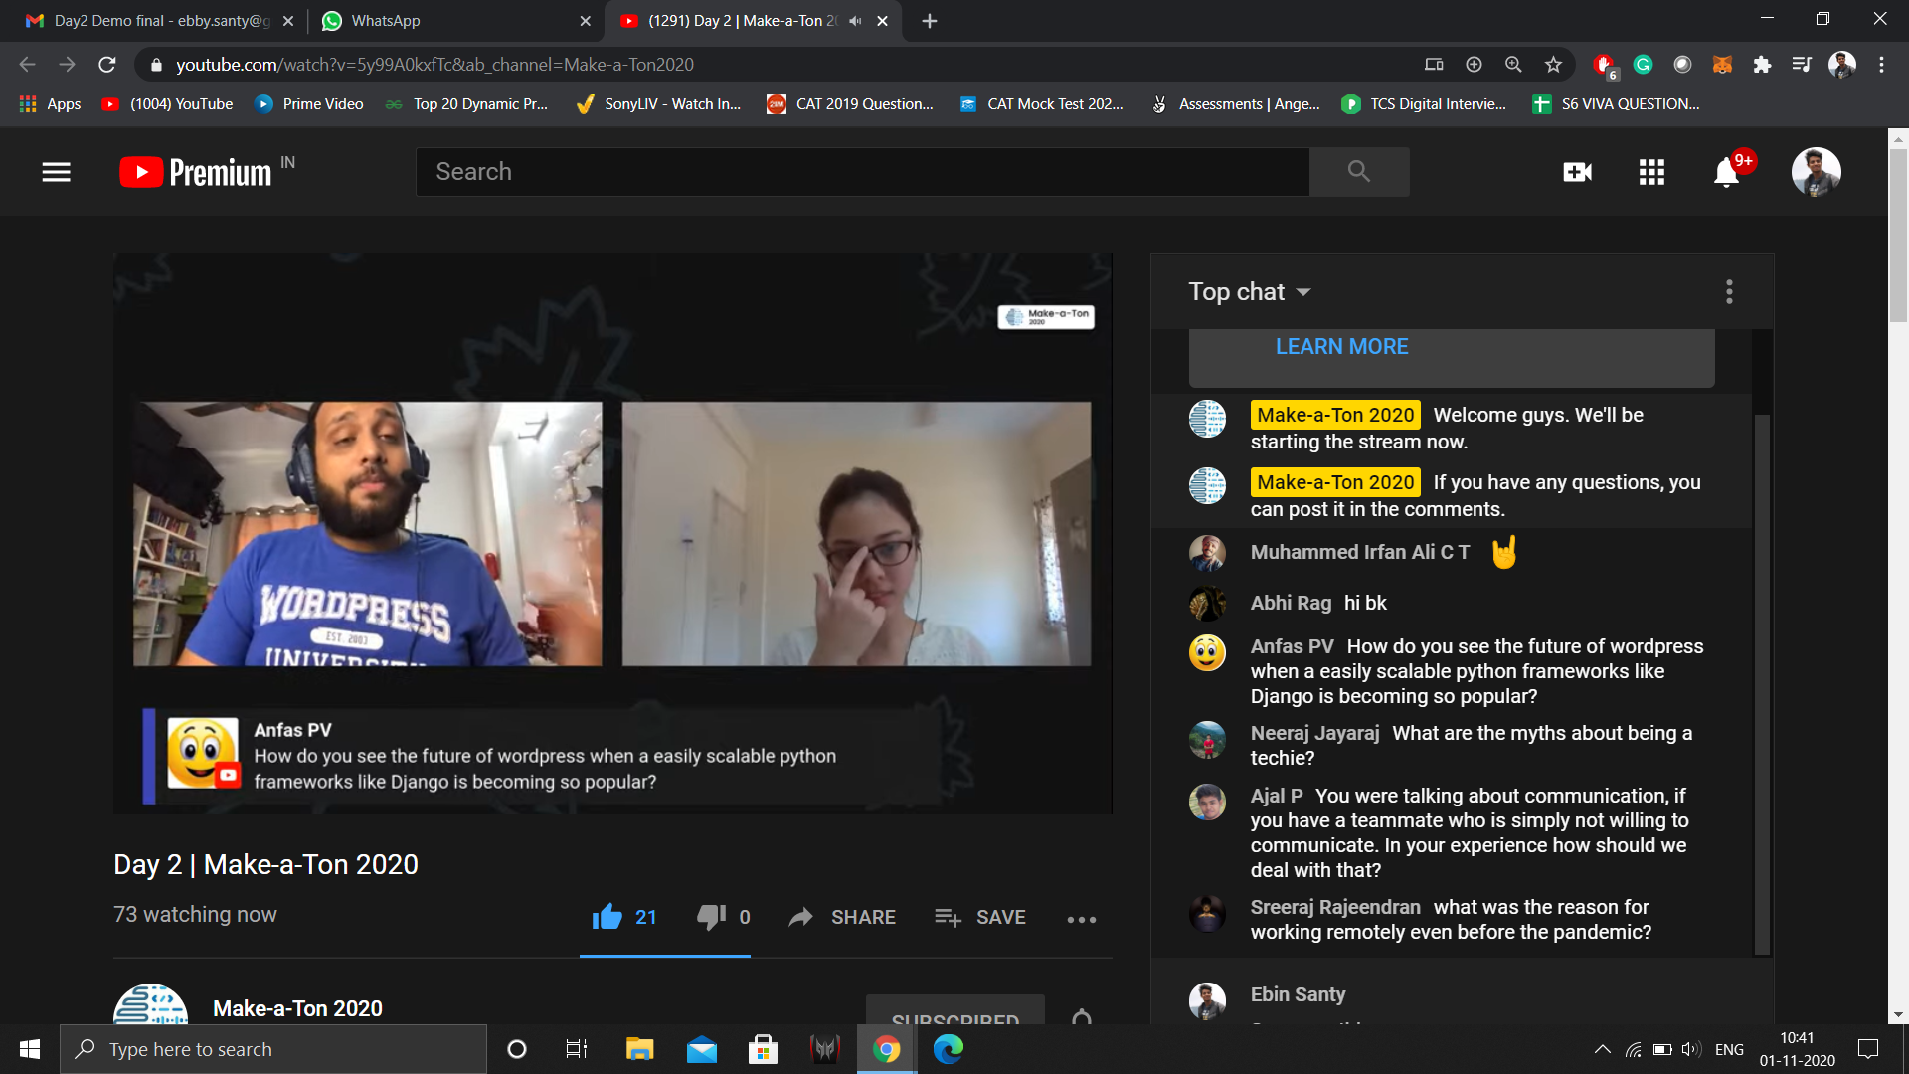Open the MetaMask fox extension
Screen dimensions: 1909x1074
[1722, 65]
